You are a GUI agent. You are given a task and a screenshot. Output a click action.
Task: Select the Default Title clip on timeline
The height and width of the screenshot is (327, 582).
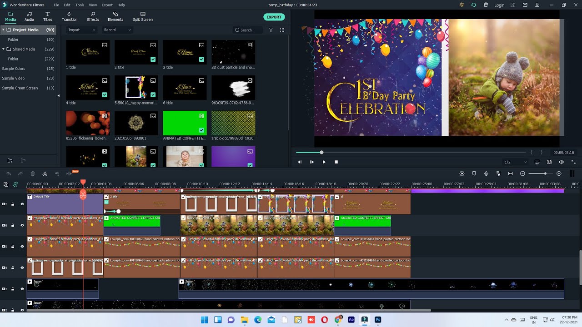pyautogui.click(x=65, y=204)
